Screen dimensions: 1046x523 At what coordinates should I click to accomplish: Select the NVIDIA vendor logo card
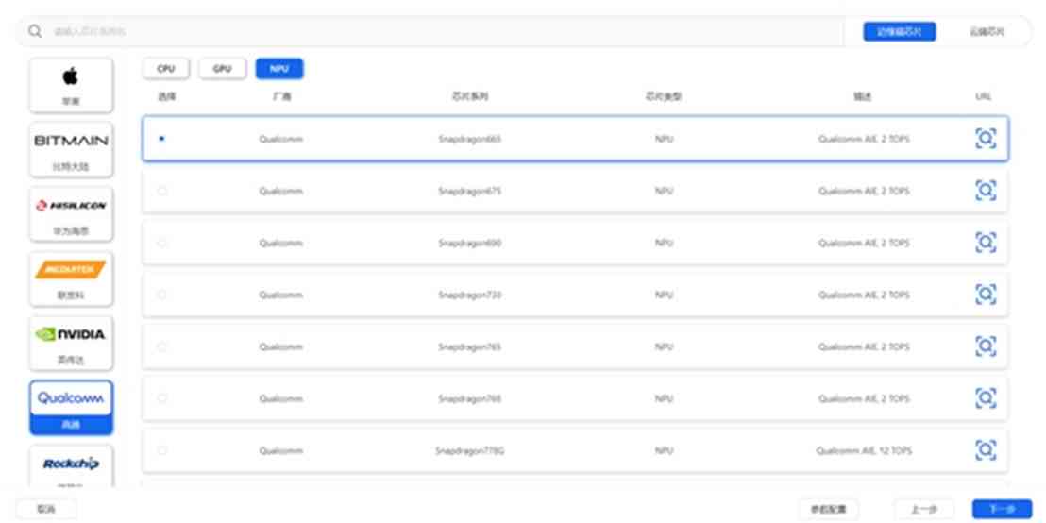71,344
